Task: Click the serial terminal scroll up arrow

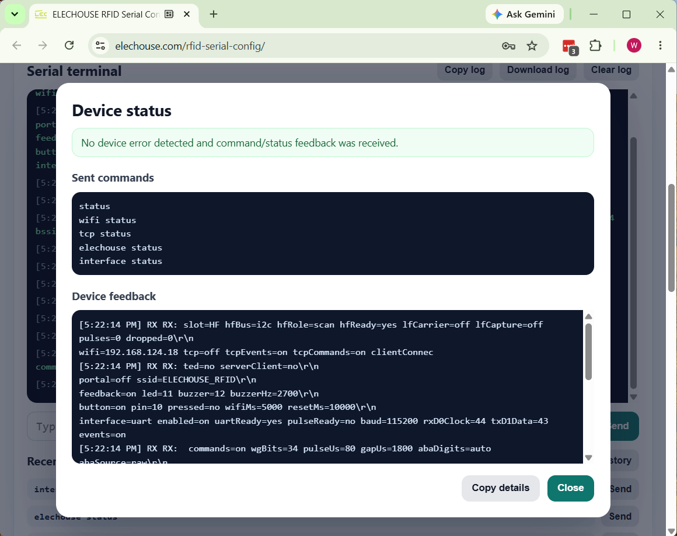Action: 633,95
